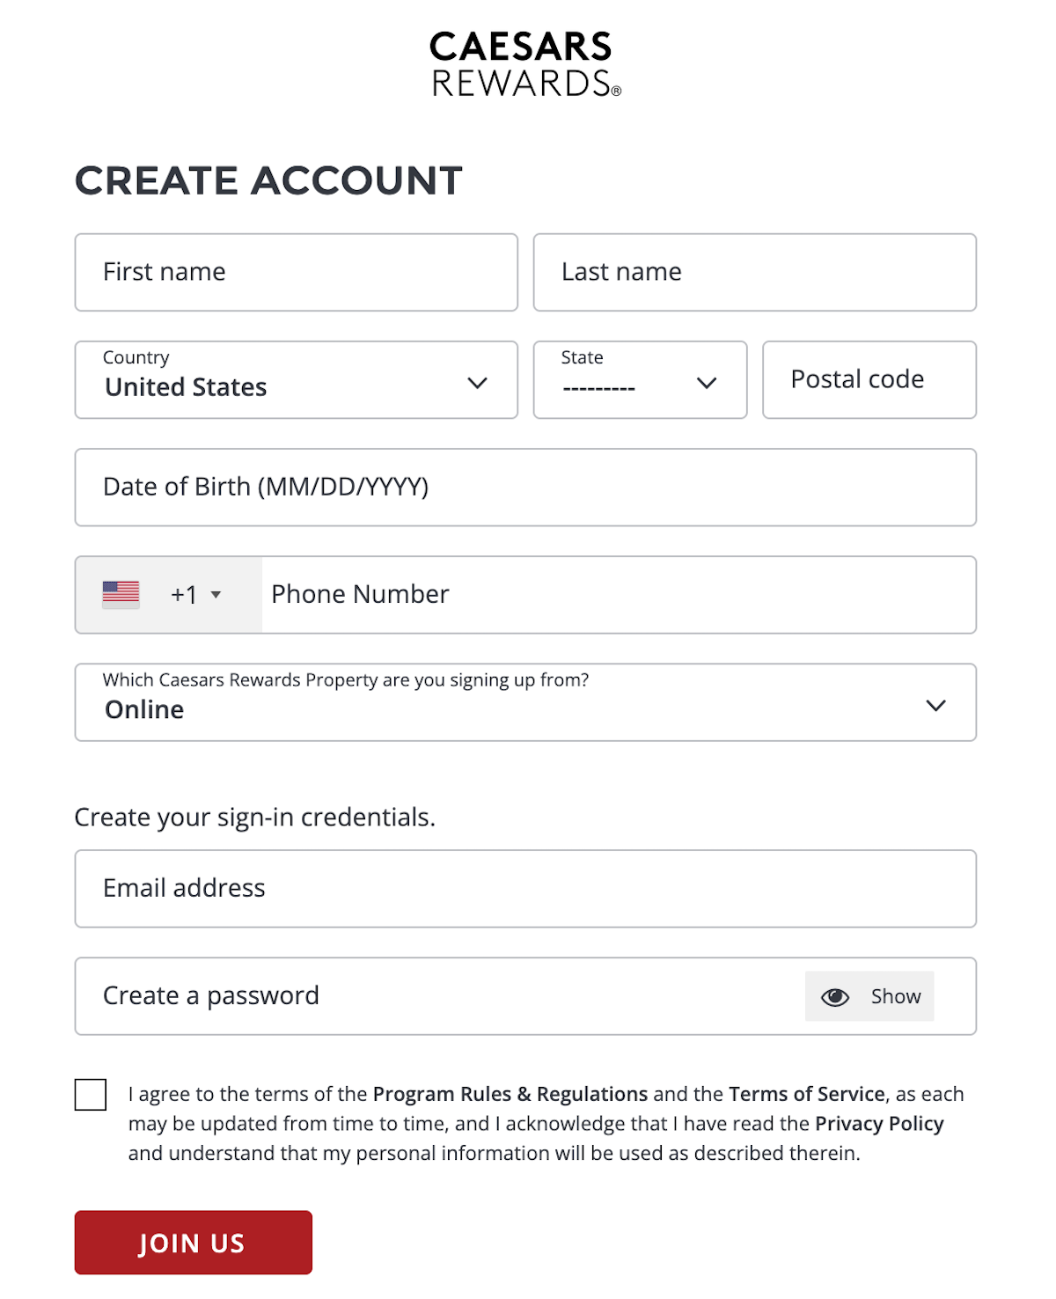This screenshot has height=1299, width=1056.
Task: Click the Caesars Rewards logo
Action: tap(525, 63)
